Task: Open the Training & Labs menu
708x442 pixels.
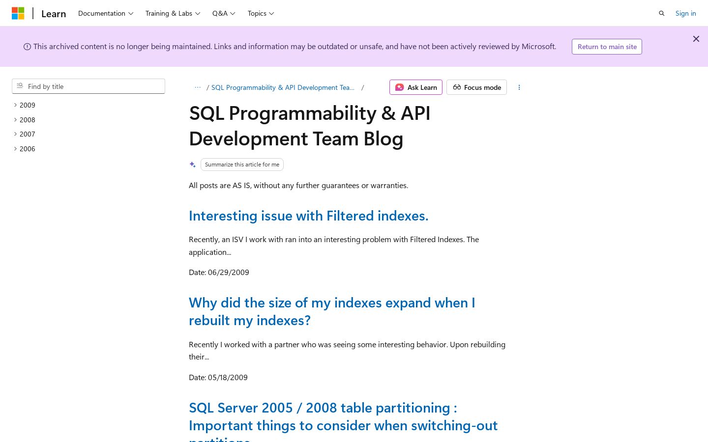Action: point(173,13)
